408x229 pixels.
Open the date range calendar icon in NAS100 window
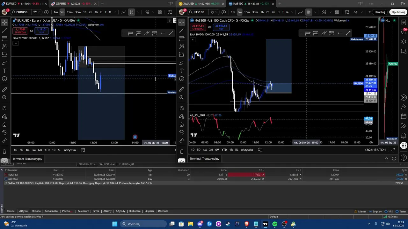(260, 150)
